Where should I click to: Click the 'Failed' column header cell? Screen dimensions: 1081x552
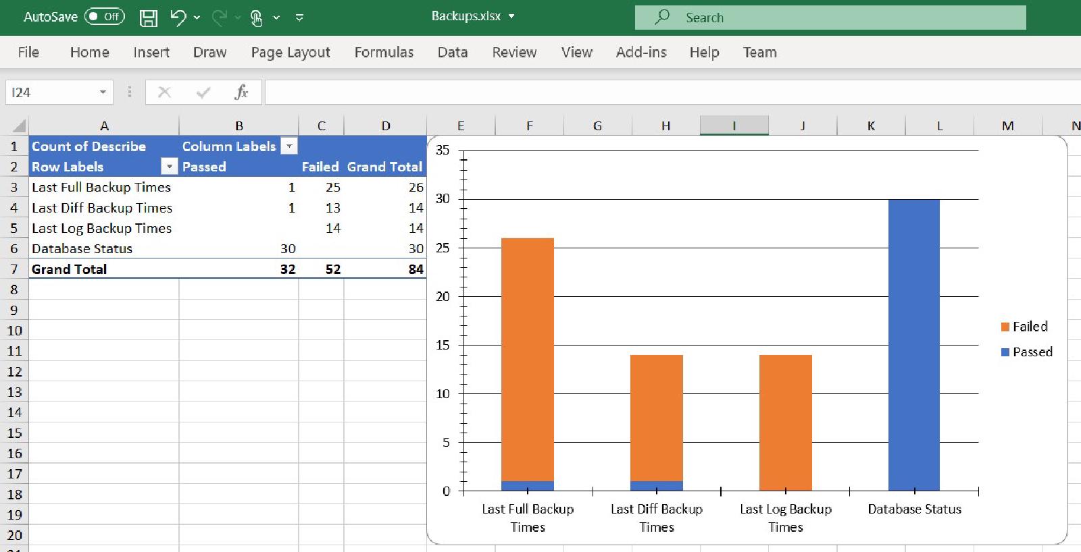[x=321, y=167]
